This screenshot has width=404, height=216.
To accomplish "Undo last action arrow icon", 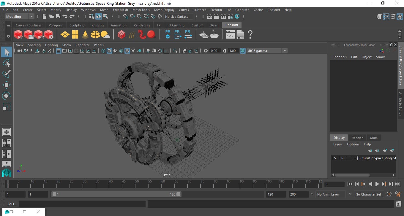I will [65, 17].
